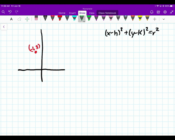This screenshot has height=140, width=175.
Task: Pick the bright green highlighter
Action: (x=89, y=18)
